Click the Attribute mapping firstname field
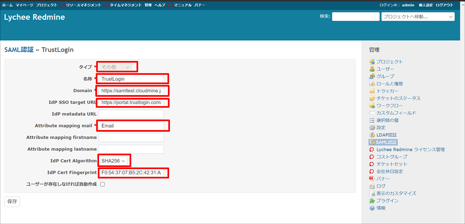The width and height of the screenshot is (465, 224). click(x=131, y=137)
